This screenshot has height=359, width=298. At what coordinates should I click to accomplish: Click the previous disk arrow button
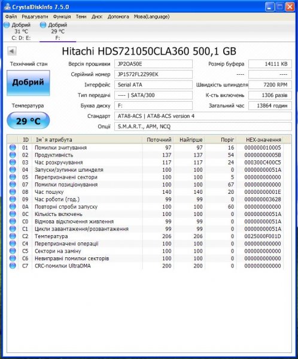(12, 51)
